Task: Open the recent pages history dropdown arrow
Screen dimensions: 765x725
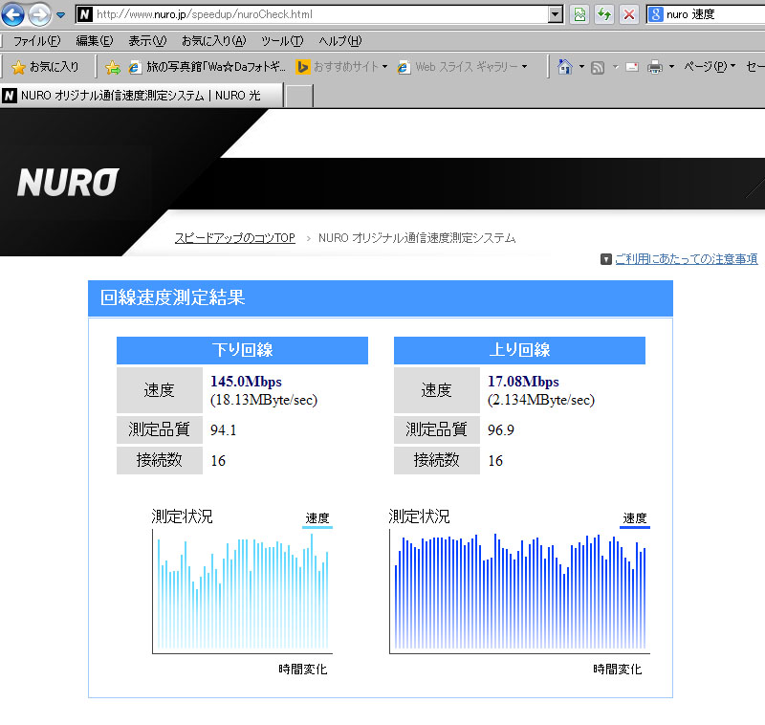Action: click(61, 15)
